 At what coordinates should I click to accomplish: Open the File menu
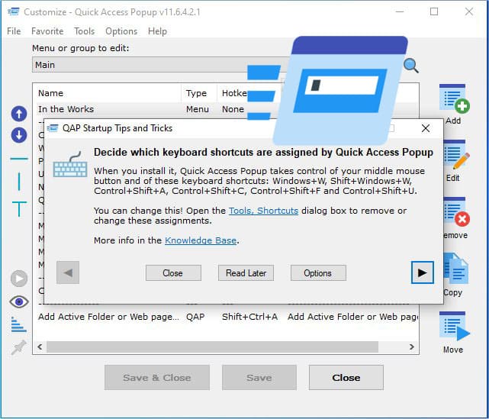pyautogui.click(x=14, y=31)
